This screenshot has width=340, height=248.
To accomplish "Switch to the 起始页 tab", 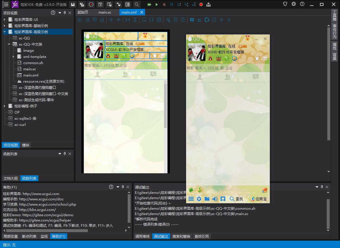I will [x=83, y=12].
